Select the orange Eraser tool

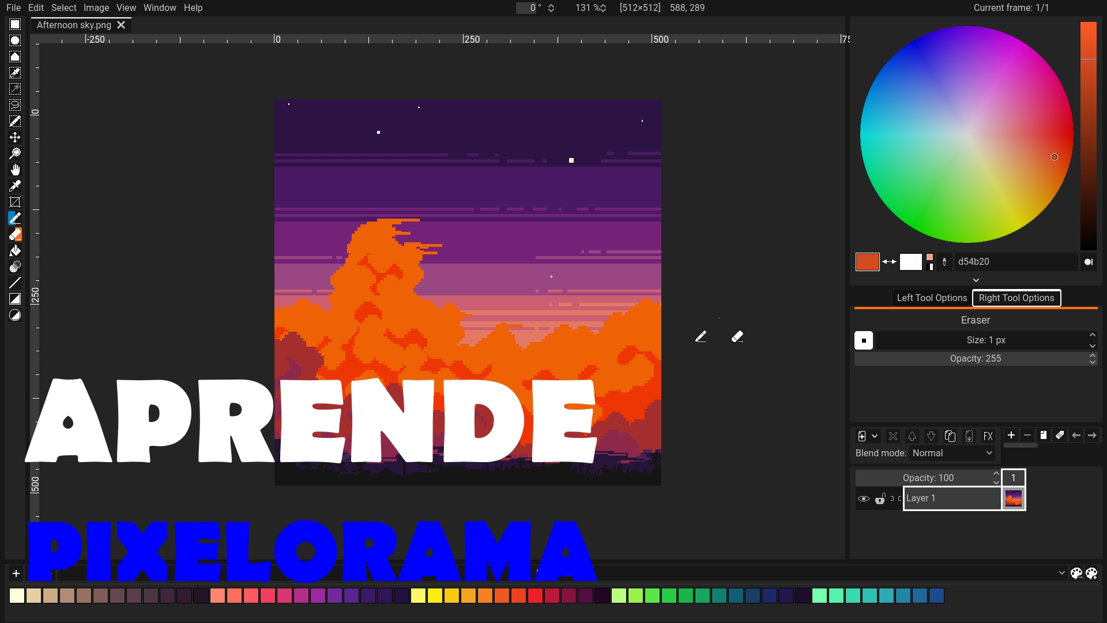click(16, 234)
